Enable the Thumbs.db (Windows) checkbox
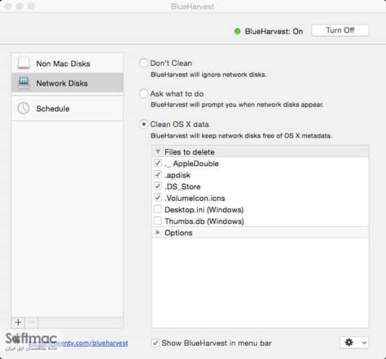386x359 pixels. [158, 221]
